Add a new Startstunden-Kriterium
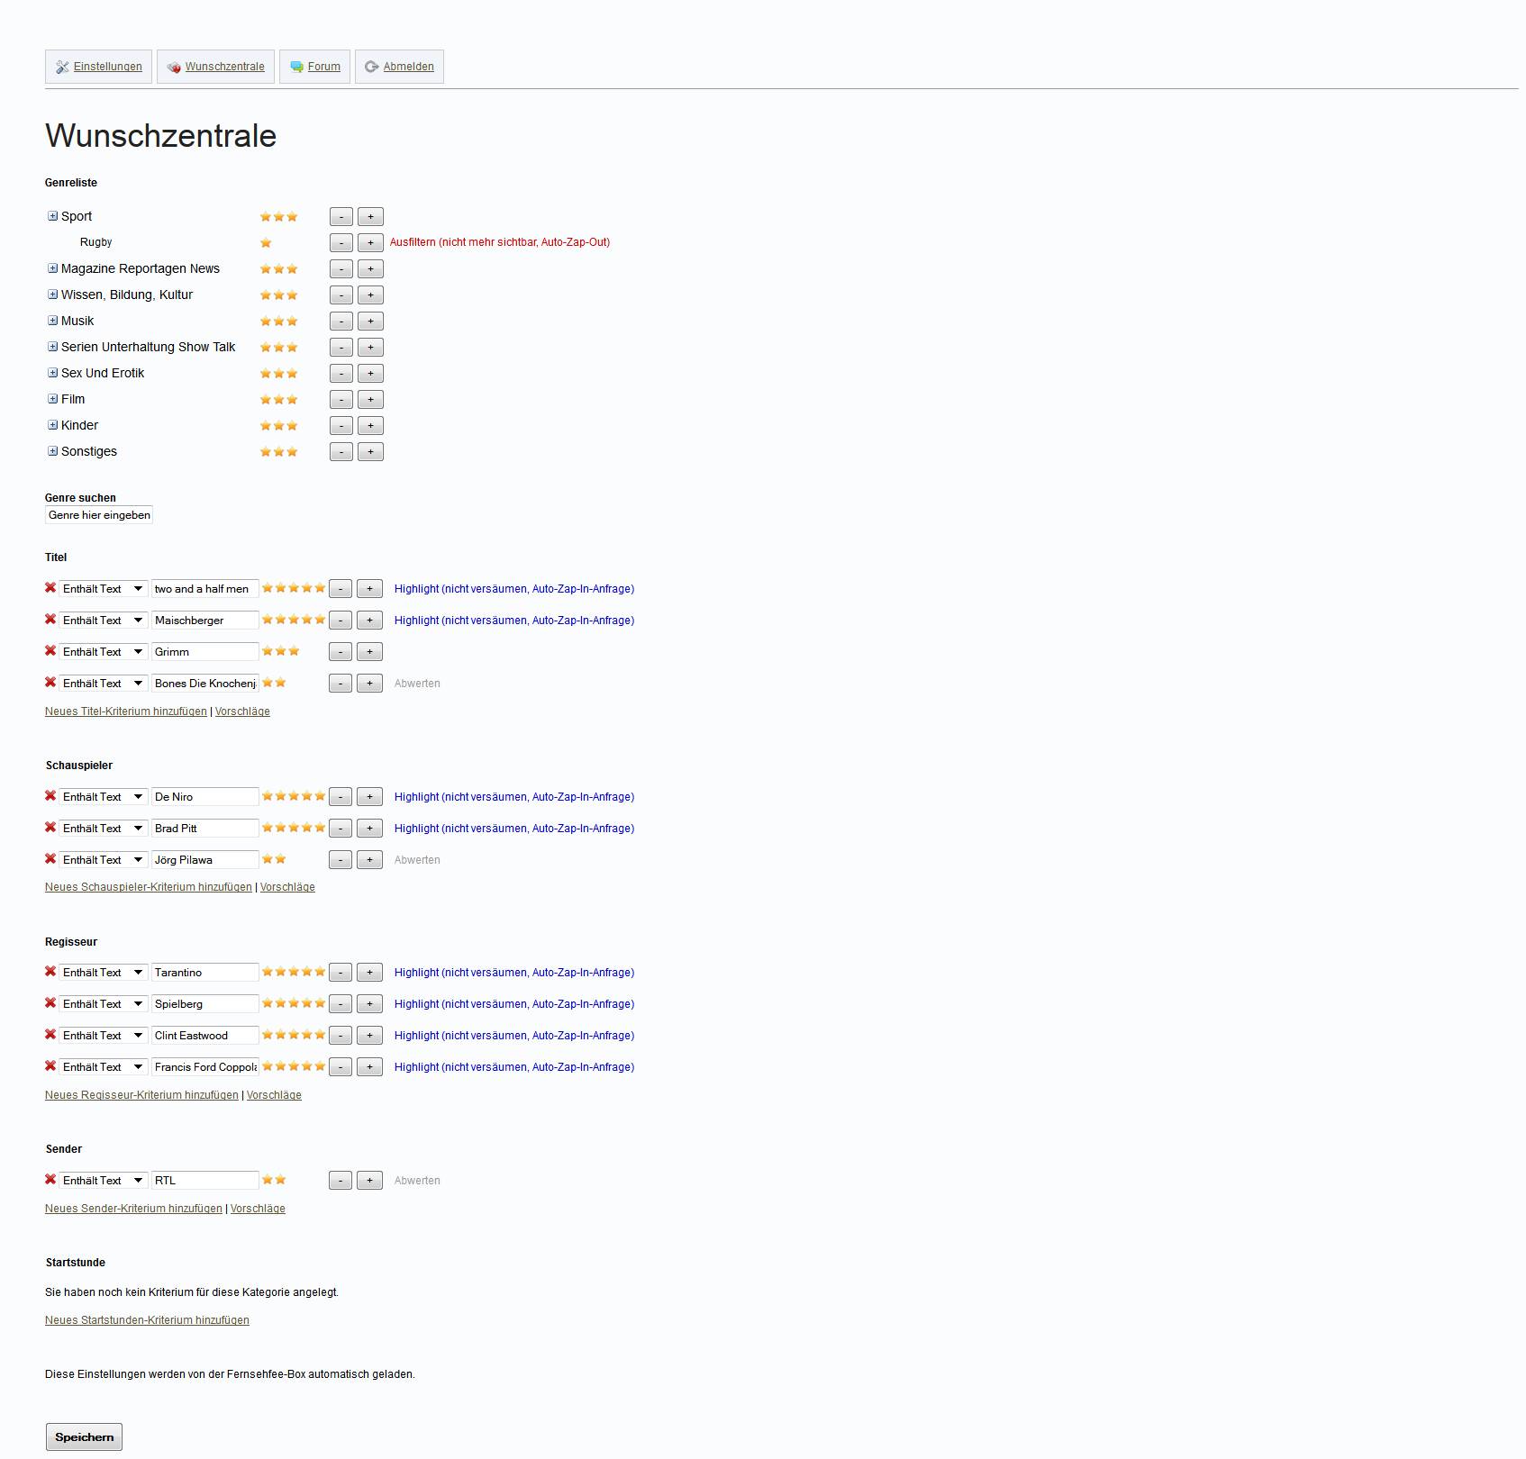 (x=147, y=1320)
